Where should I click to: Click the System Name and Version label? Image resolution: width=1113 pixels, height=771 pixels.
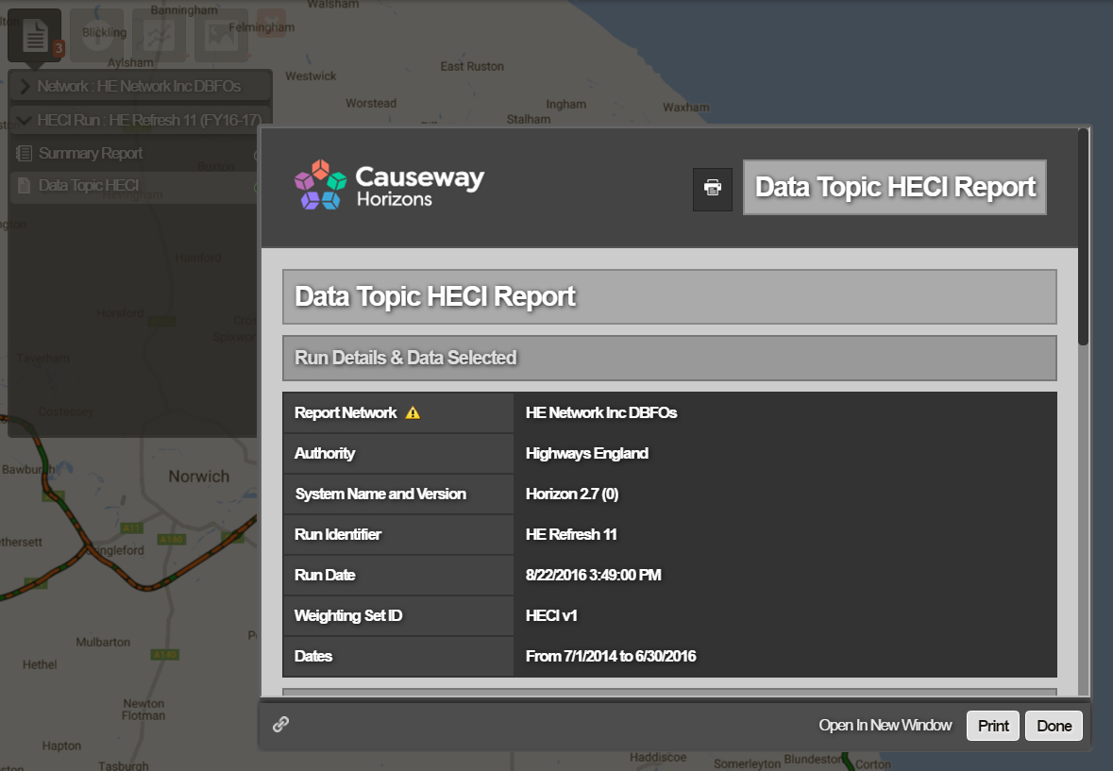tap(380, 494)
